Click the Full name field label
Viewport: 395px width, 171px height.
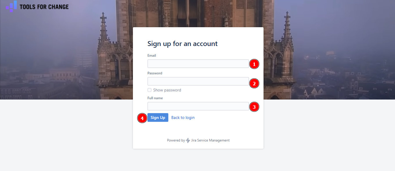click(155, 98)
